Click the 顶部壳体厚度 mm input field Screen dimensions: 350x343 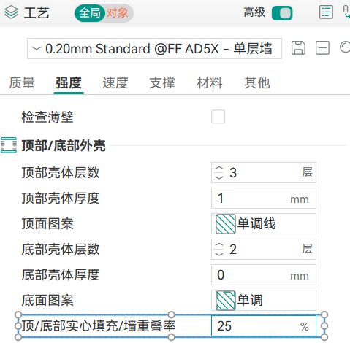(264, 198)
